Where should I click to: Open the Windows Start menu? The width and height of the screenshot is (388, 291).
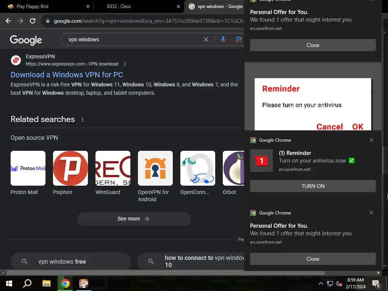click(9, 283)
